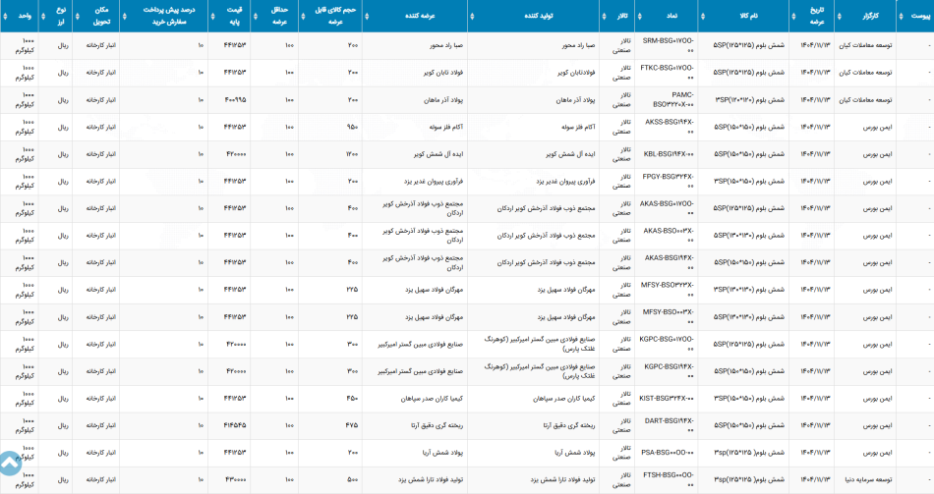Click ریال cell in SRM-BSG row
The height and width of the screenshot is (494, 934).
pos(63,46)
